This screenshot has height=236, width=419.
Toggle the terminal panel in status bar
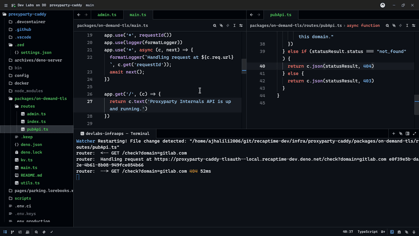coord(392,232)
